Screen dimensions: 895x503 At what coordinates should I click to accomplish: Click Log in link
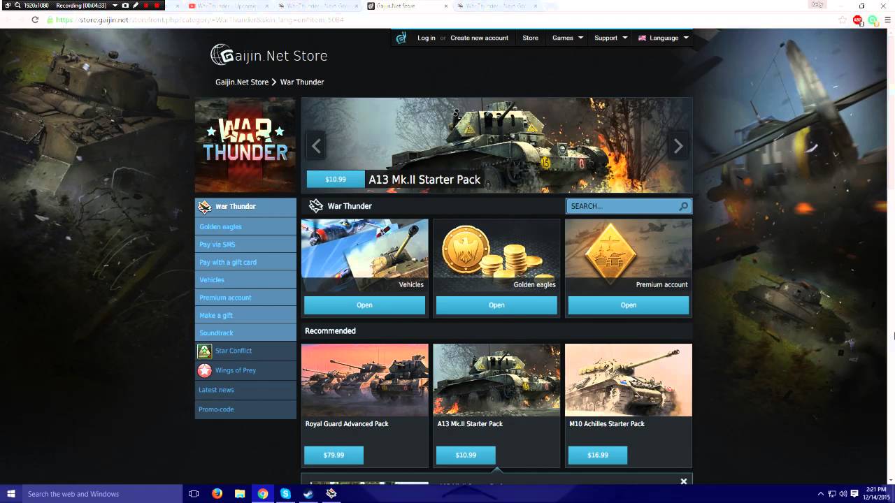pos(427,38)
